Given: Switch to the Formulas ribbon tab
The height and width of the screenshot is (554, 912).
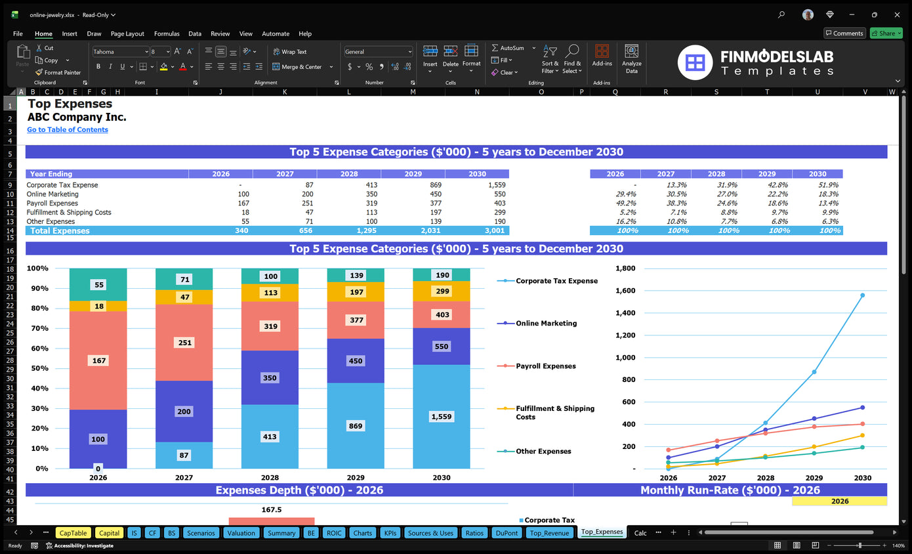Looking at the screenshot, I should tap(167, 33).
